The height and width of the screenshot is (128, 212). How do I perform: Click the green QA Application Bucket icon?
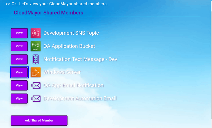(36, 46)
